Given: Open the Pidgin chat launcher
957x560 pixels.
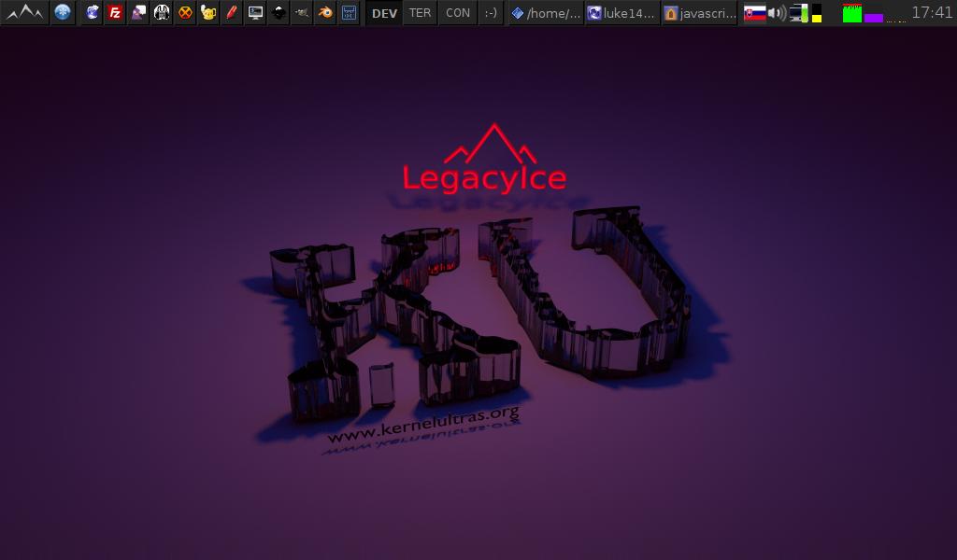Looking at the screenshot, I should [x=138, y=12].
